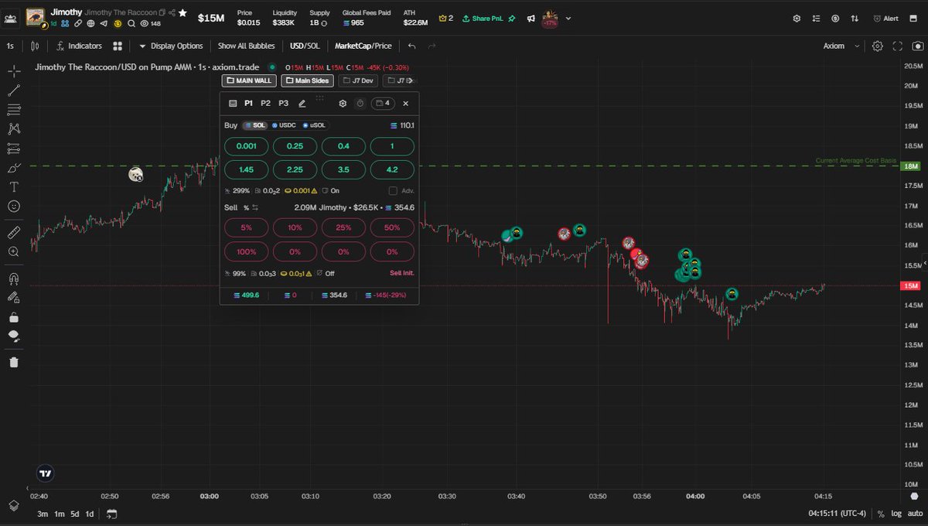Take a chart snapshot camera icon
Screen dimensions: 928x526
coord(916,46)
